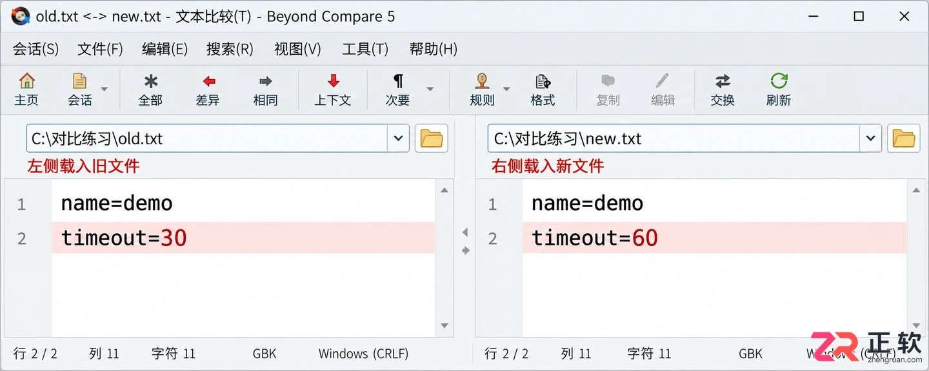Click the 复制 copy toolbar icon
The height and width of the screenshot is (371, 929).
coord(608,89)
